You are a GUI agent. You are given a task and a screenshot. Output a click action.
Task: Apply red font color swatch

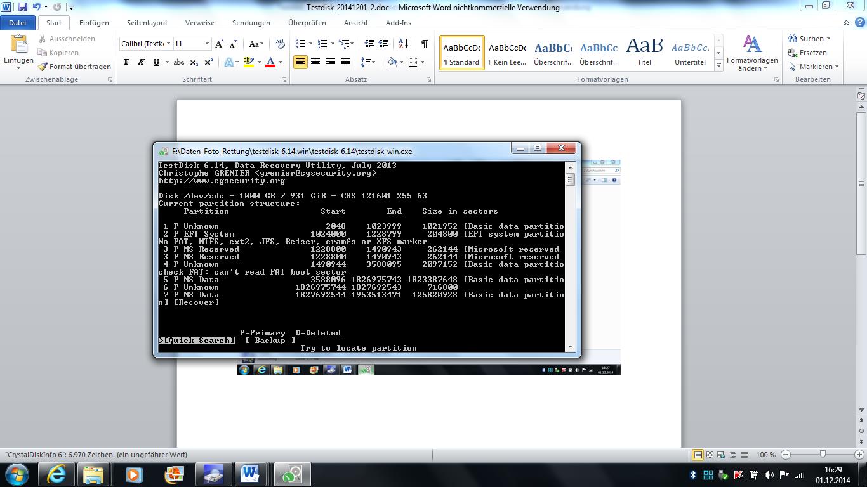(271, 62)
